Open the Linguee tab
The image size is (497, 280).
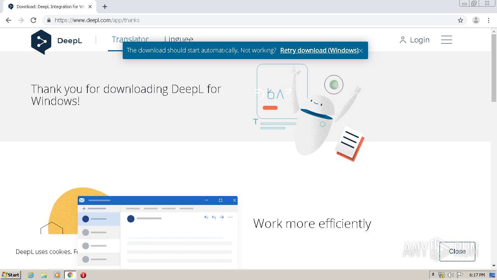pos(179,39)
